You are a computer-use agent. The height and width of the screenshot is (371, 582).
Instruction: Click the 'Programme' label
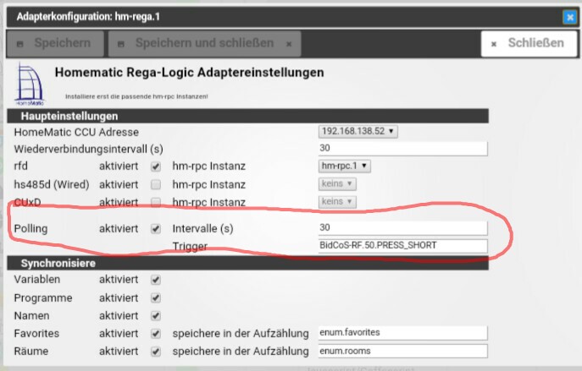[x=43, y=298]
